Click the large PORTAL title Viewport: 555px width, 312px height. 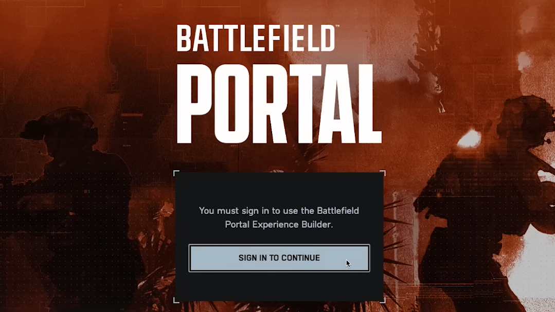coord(279,104)
